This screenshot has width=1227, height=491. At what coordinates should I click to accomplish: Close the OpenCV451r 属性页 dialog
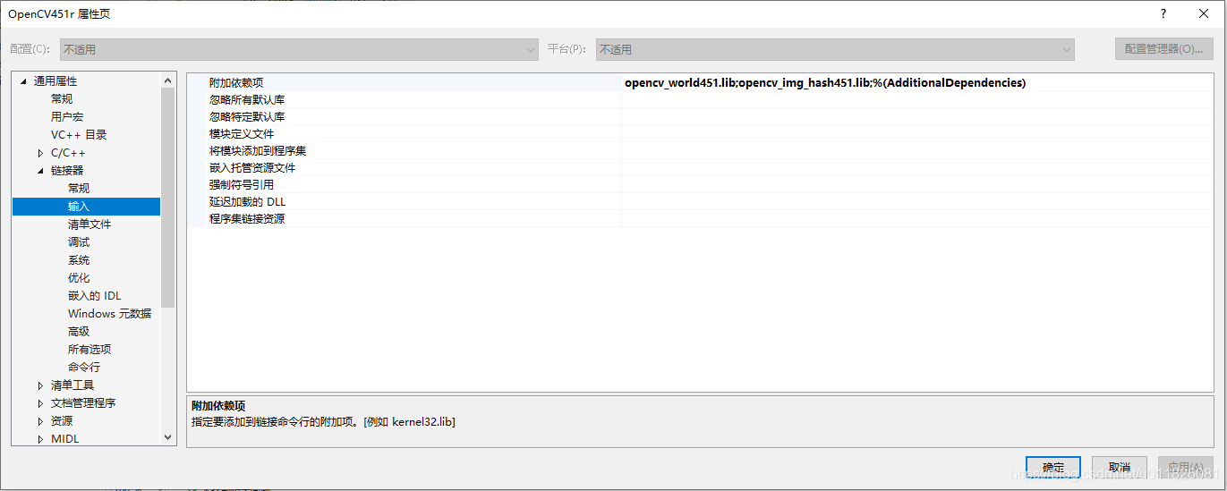(1205, 13)
